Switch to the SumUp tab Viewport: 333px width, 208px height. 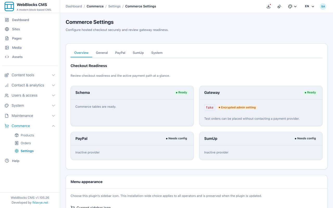(x=138, y=53)
